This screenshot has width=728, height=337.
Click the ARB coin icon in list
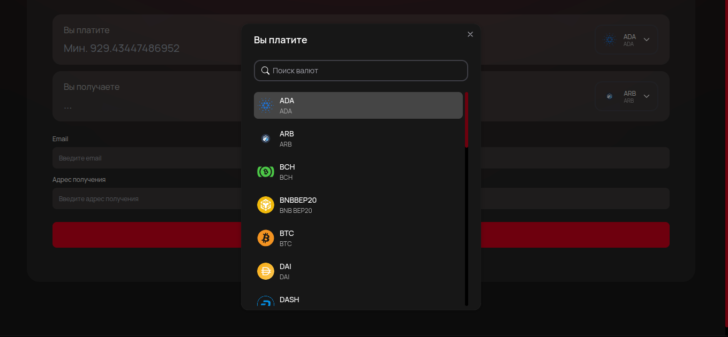(x=266, y=139)
